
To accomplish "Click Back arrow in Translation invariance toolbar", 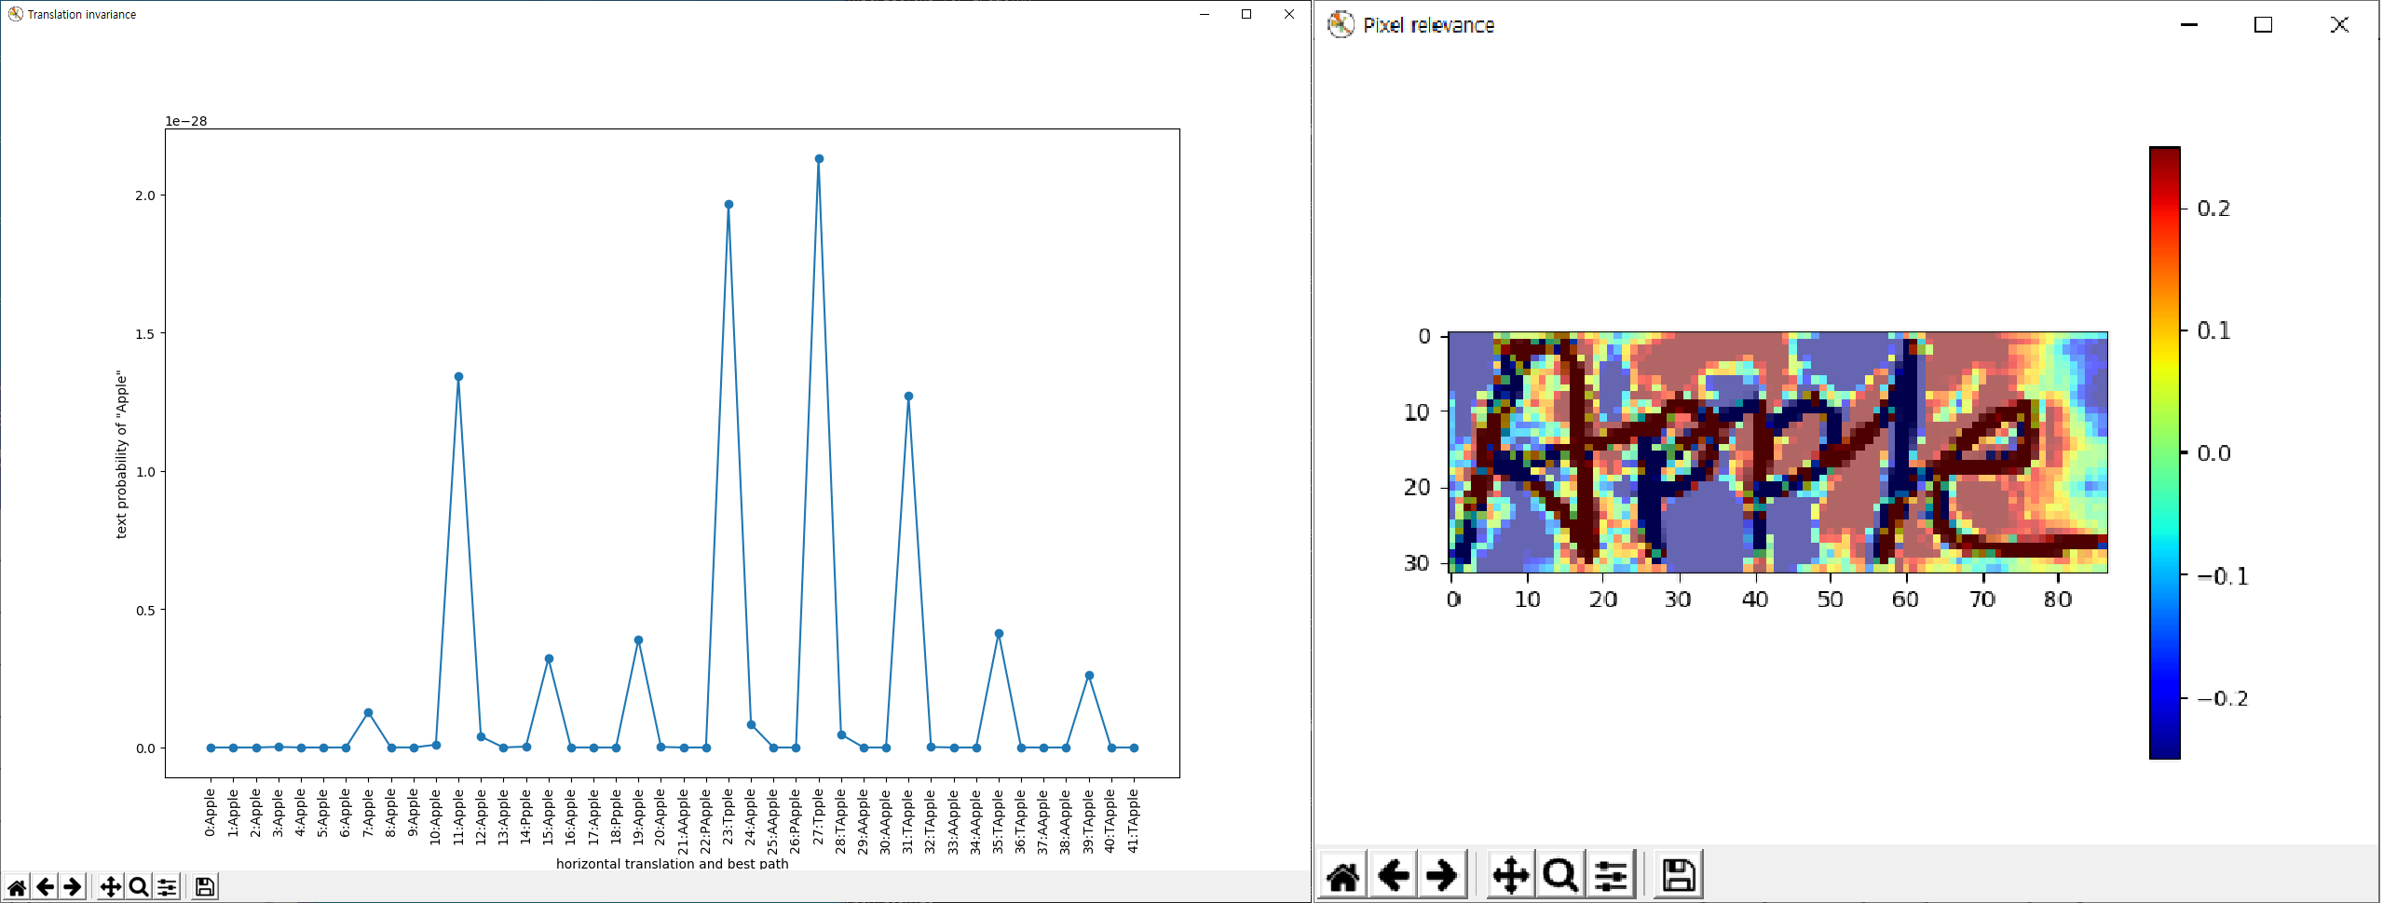I will [x=45, y=887].
